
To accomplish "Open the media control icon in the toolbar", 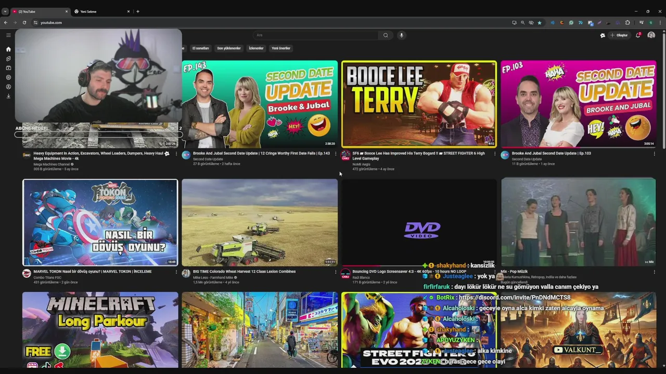I will (x=642, y=23).
